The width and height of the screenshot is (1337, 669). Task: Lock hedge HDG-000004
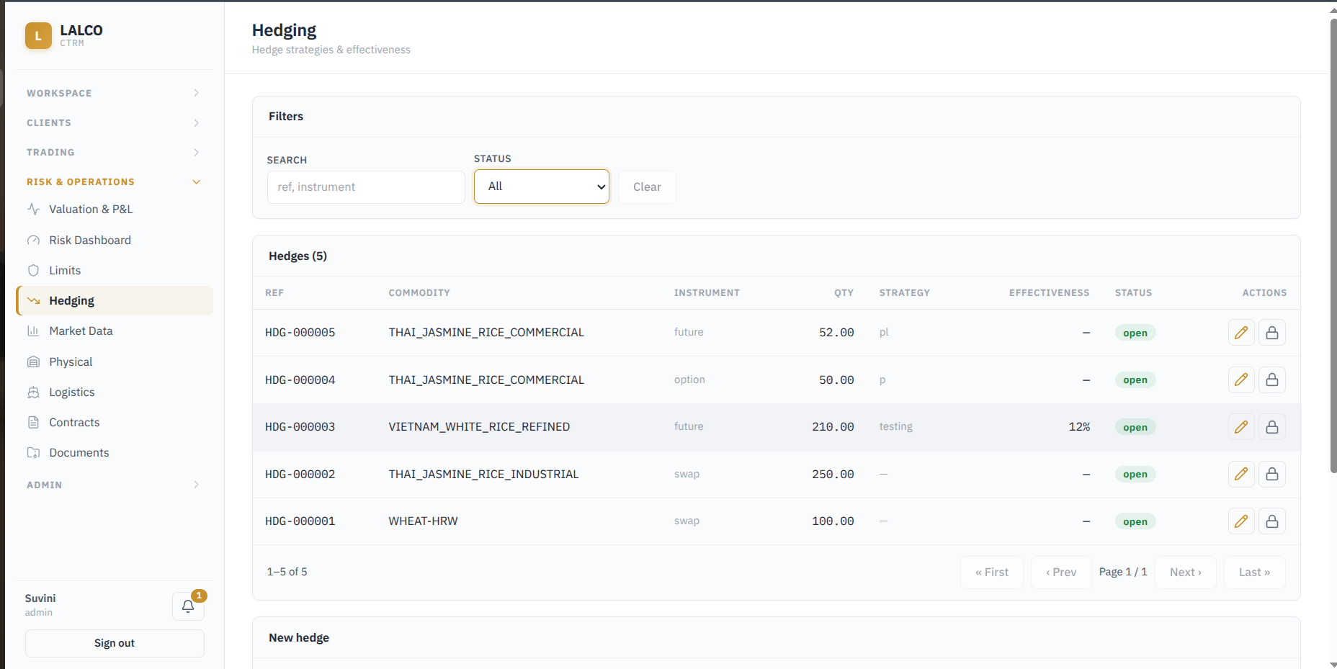coord(1272,380)
